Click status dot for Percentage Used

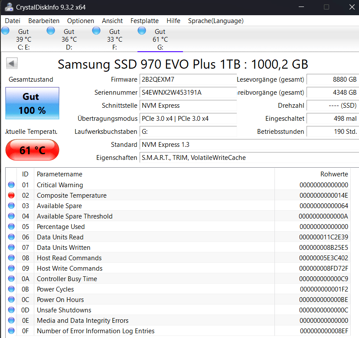(x=11, y=226)
